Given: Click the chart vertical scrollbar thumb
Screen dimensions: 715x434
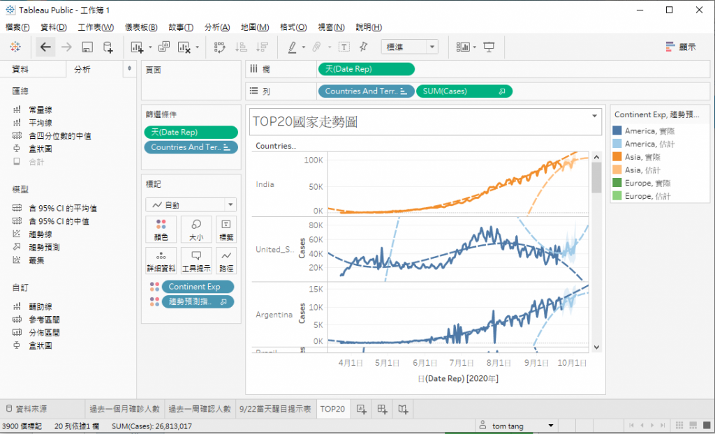Looking at the screenshot, I should (596, 178).
